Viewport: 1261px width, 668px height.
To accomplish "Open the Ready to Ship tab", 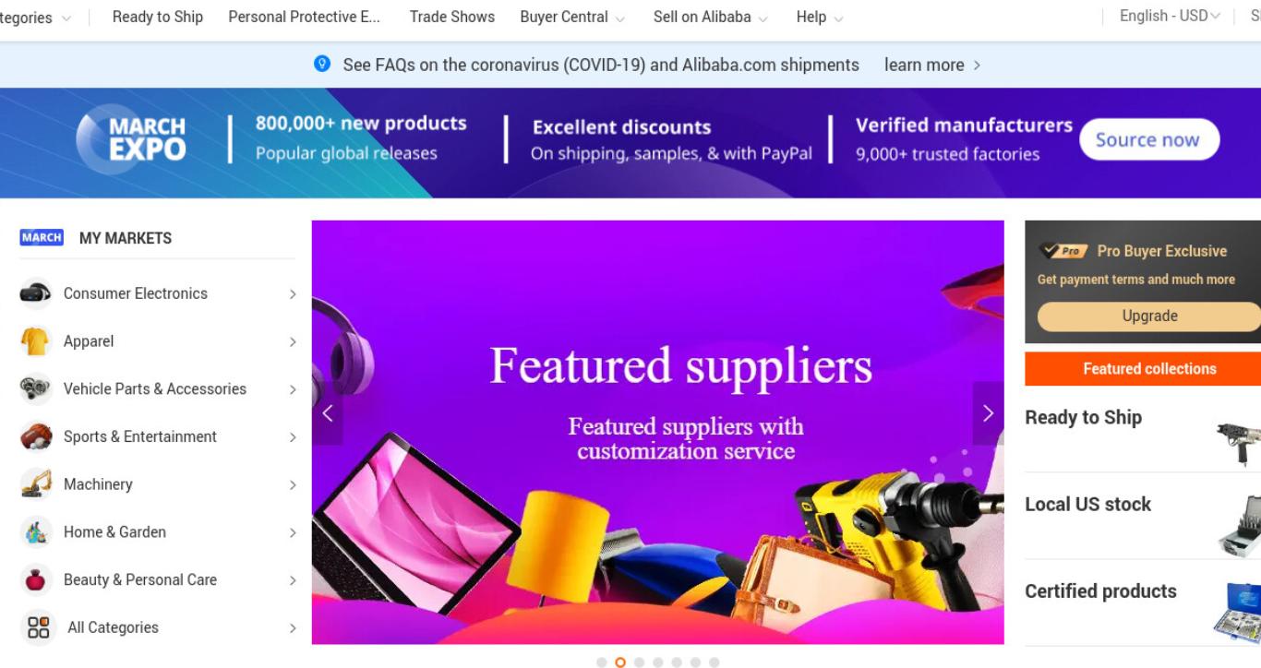I will click(158, 17).
